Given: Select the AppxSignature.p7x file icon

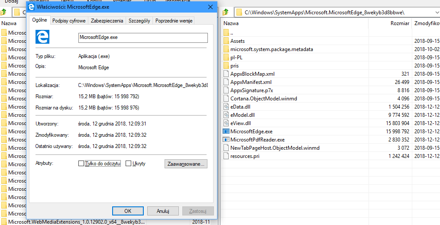Looking at the screenshot, I should click(226, 90).
